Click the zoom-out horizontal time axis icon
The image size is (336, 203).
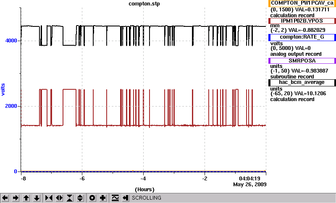coord(59,198)
